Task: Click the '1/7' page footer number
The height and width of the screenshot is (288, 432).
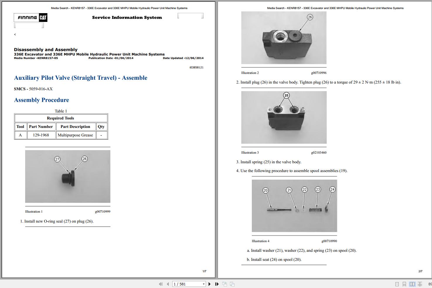Action: click(204, 271)
